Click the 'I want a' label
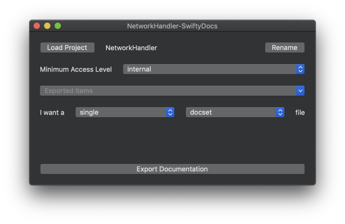 [52, 113]
